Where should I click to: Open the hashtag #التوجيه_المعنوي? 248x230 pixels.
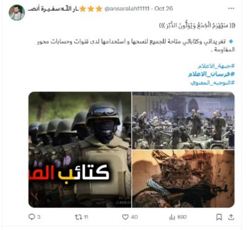[x=213, y=82]
